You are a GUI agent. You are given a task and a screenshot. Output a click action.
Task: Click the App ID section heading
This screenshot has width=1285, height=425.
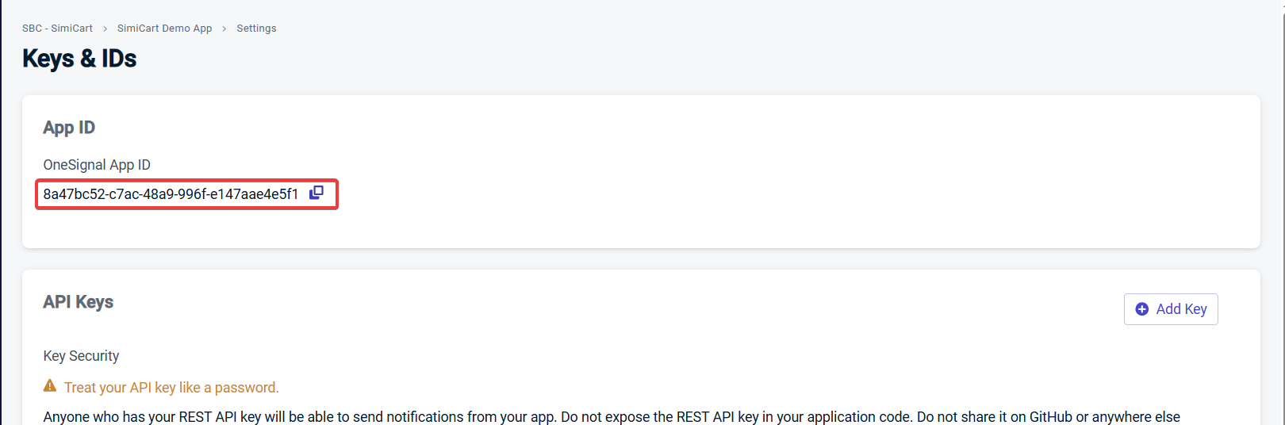pyautogui.click(x=69, y=128)
